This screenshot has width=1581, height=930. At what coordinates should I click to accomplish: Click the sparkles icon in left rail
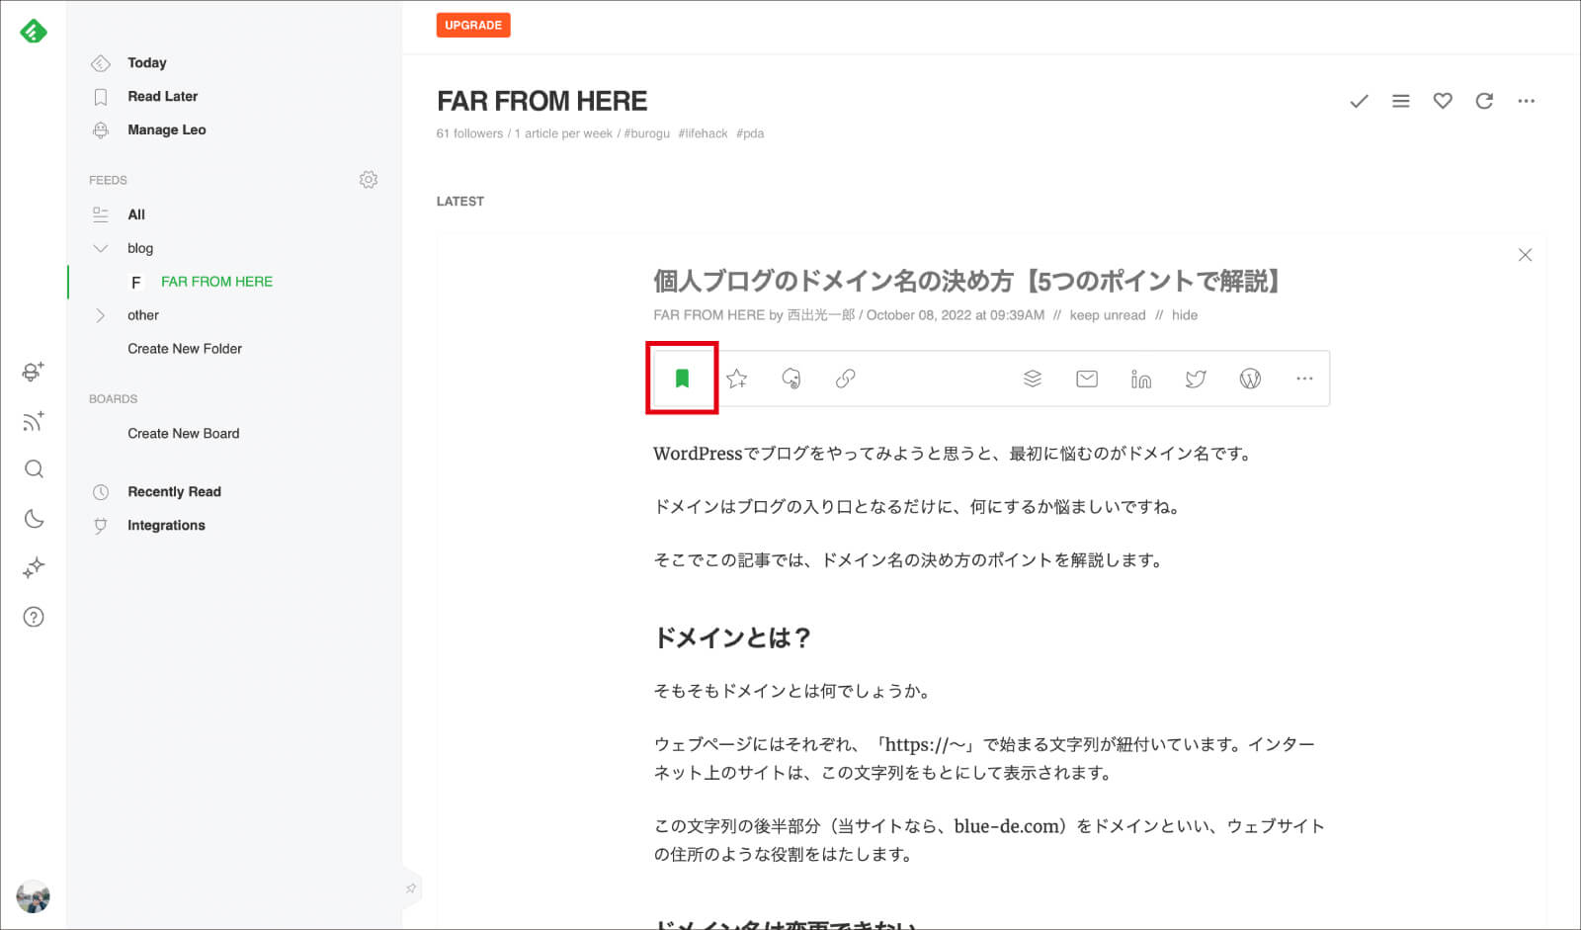tap(34, 567)
